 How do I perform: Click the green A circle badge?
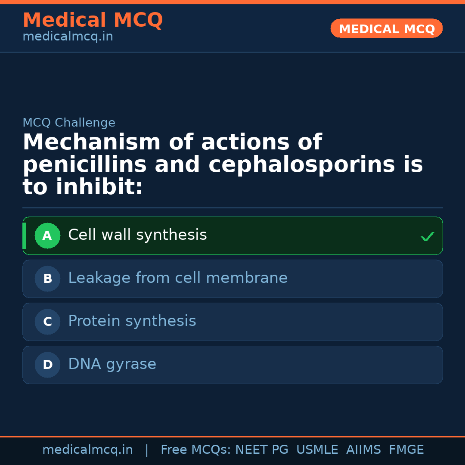(x=47, y=236)
